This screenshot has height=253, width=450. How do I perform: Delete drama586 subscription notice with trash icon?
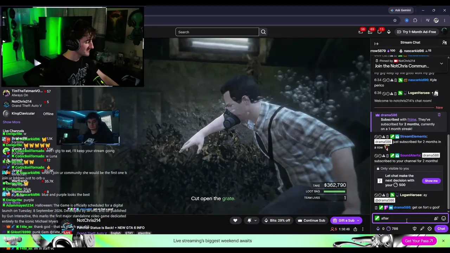click(x=439, y=115)
